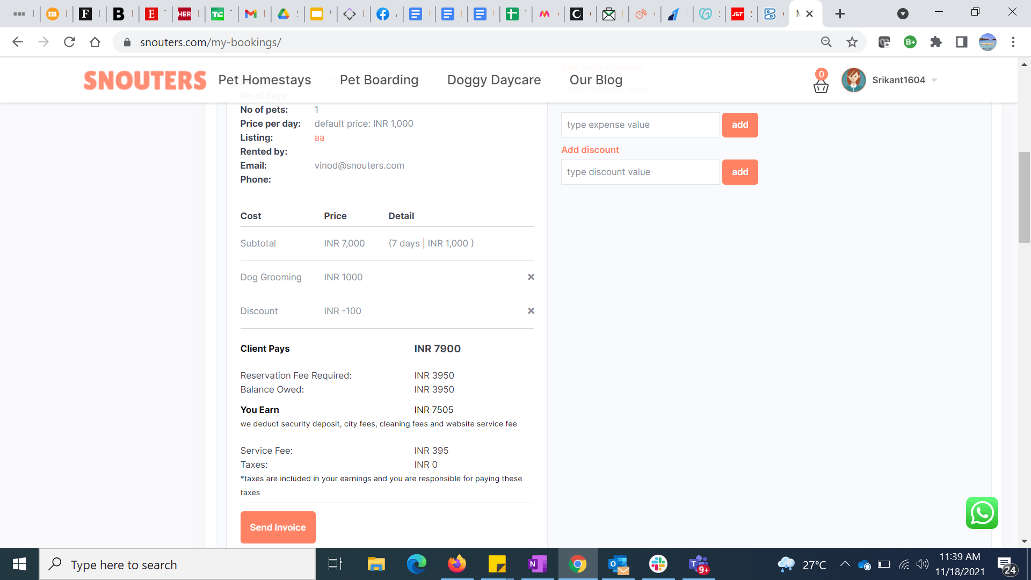Open Microsoft Teams from the taskbar

699,564
